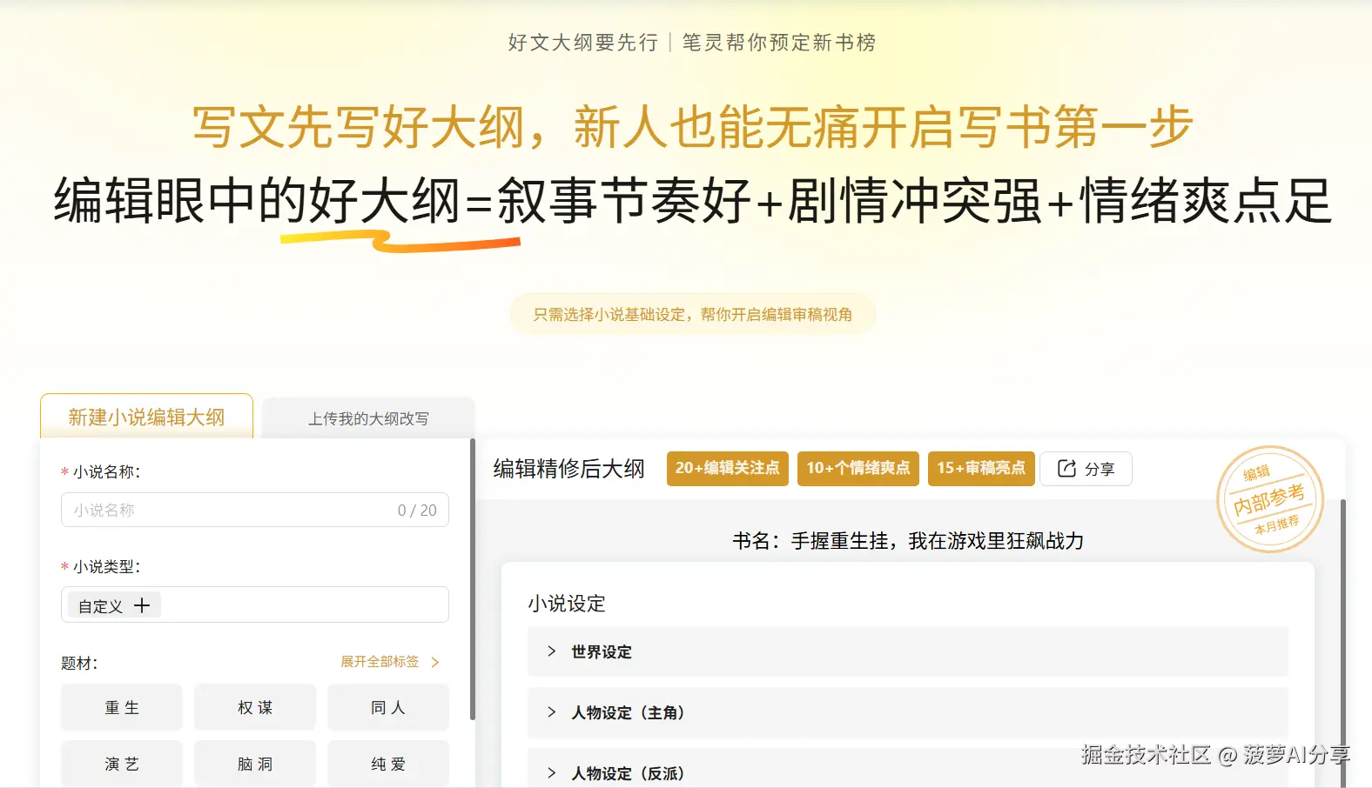Select the 脑洞 genre tag
The height and width of the screenshot is (788, 1372).
pyautogui.click(x=255, y=764)
